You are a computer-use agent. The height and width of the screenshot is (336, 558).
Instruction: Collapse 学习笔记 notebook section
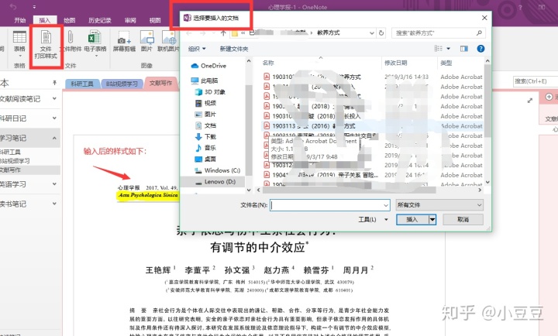(54, 138)
